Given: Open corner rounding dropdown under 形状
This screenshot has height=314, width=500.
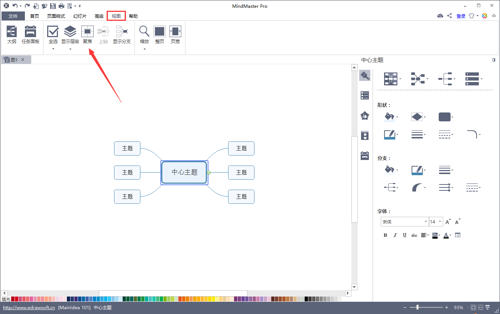Looking at the screenshot, I should (474, 134).
